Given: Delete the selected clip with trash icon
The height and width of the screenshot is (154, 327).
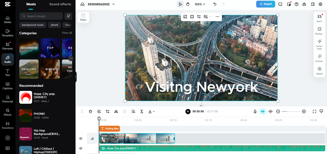Looking at the screenshot, I should tap(90, 112).
